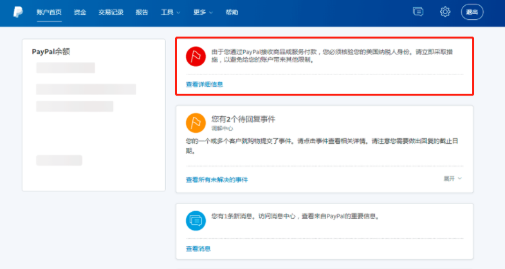Click the US taxpayer verification notice text
The image size is (505, 269).
click(332, 56)
